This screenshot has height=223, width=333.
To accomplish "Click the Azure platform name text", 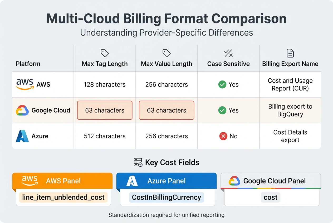I will click(40, 136).
